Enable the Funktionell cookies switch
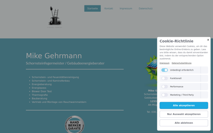The image size is (213, 133). [x=164, y=78]
